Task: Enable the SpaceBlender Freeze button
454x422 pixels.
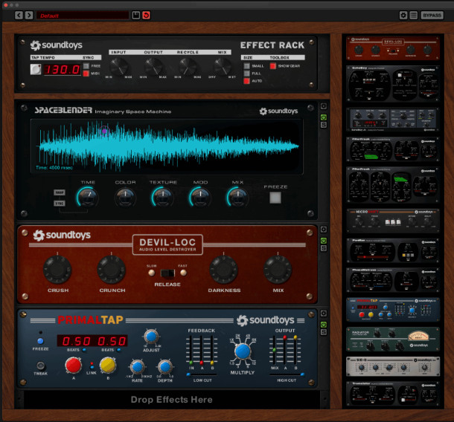Action: 275,198
